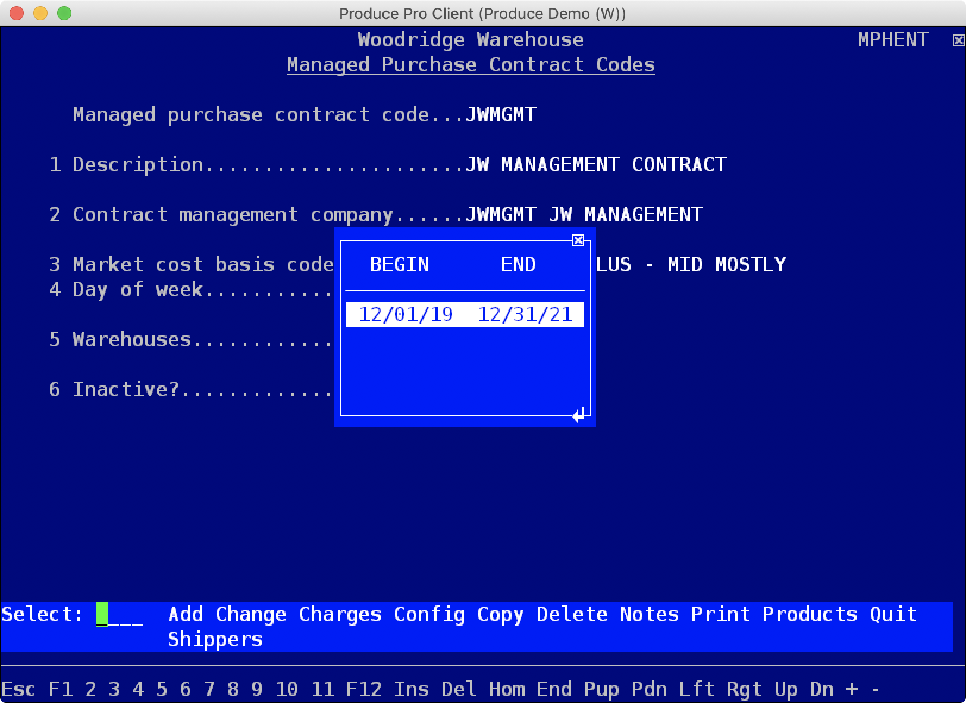Click the Lft key button
Screen dimensions: 966x703
point(697,689)
